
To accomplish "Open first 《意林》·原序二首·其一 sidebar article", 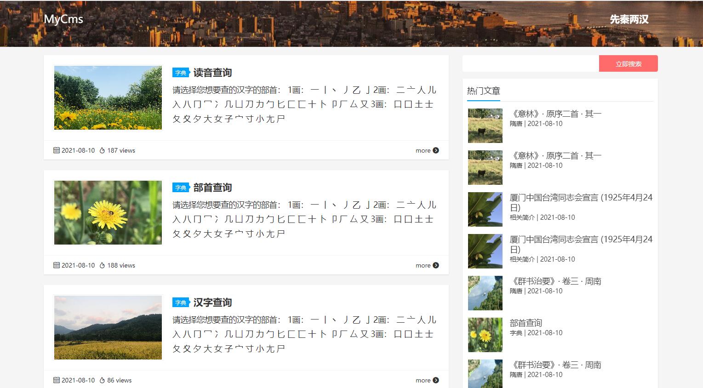I will pyautogui.click(x=555, y=114).
